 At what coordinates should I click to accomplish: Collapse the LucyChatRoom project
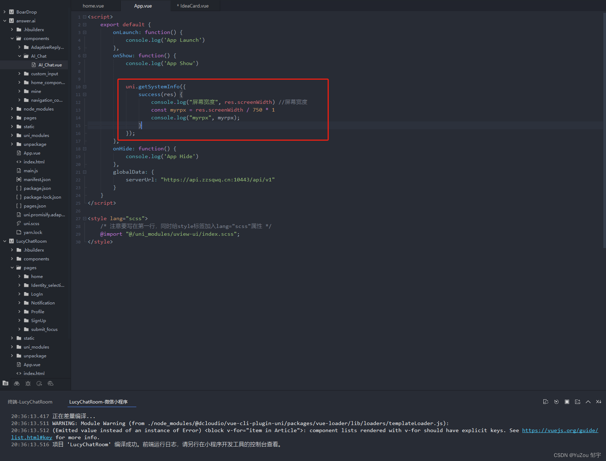pyautogui.click(x=5, y=241)
